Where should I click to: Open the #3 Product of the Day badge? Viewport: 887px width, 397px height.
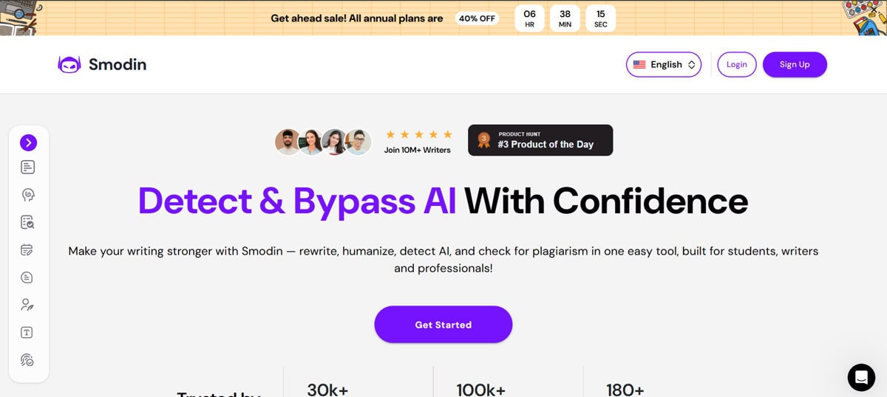(540, 140)
